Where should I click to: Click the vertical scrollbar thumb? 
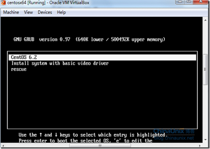tap(205, 69)
